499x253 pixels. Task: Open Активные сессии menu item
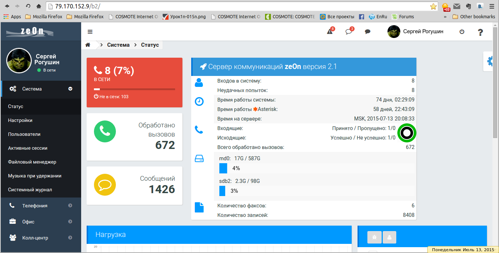tap(41, 148)
